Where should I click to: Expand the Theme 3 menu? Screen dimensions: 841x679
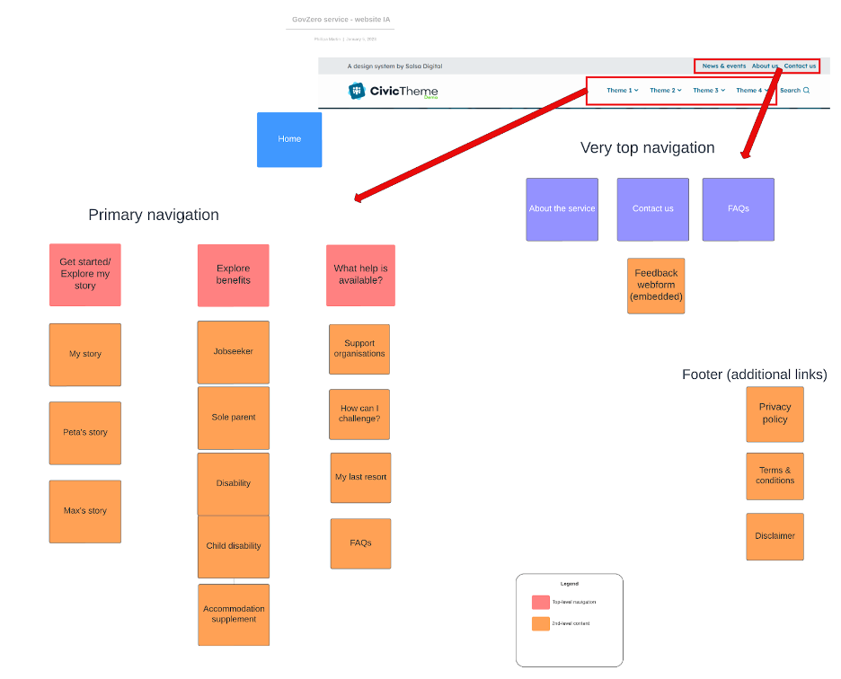pos(708,91)
